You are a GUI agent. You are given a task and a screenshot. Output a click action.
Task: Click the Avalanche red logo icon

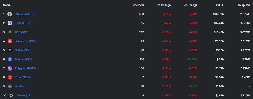tap(10, 41)
